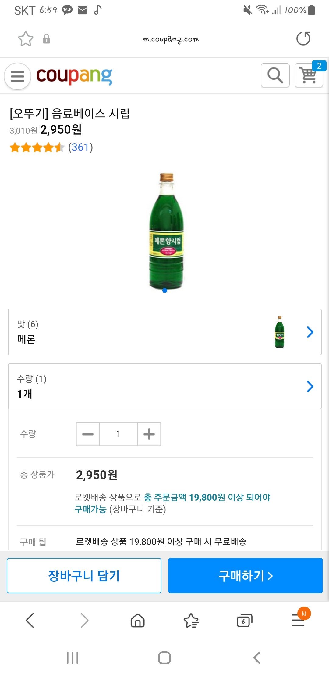Click the Coupang logo
The width and height of the screenshot is (329, 678).
click(x=74, y=76)
